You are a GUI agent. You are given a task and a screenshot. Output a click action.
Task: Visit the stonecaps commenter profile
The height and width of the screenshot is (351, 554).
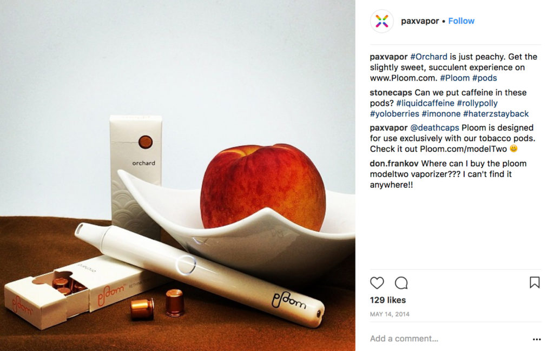point(391,93)
